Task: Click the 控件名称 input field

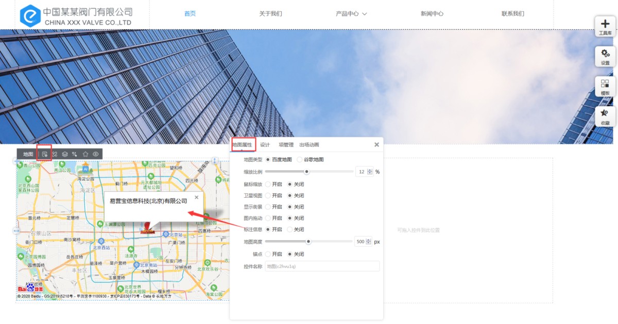Action: click(x=322, y=266)
